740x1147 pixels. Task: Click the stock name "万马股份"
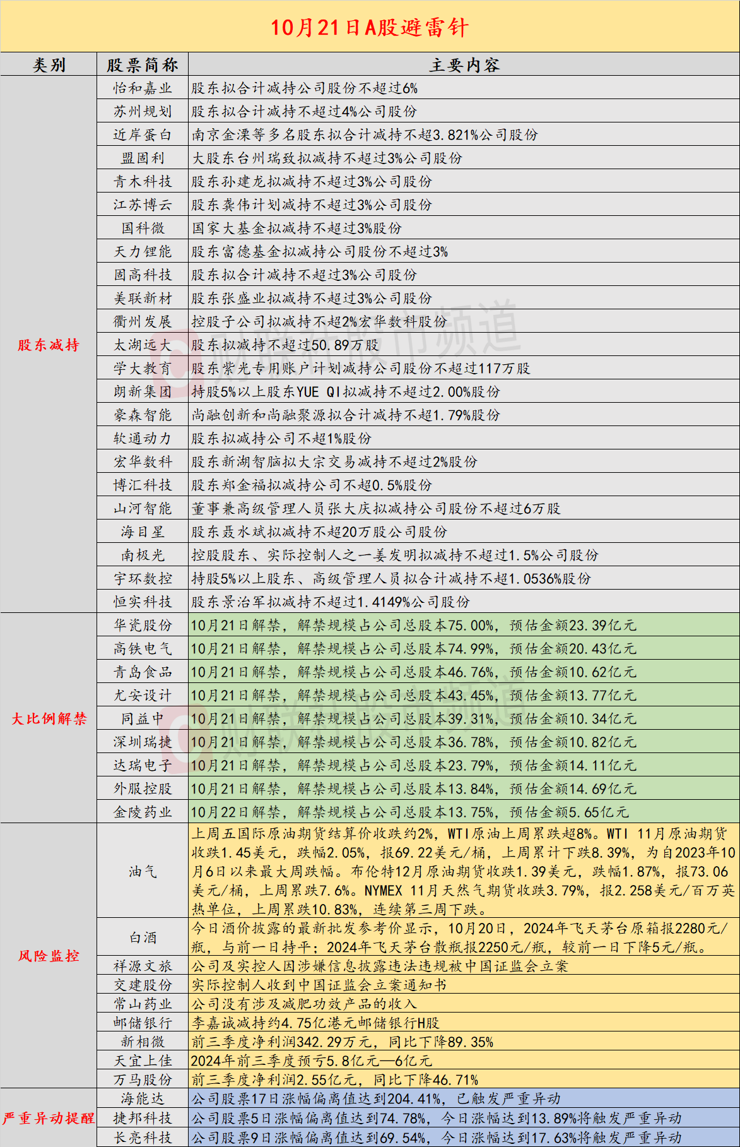pos(143,1080)
